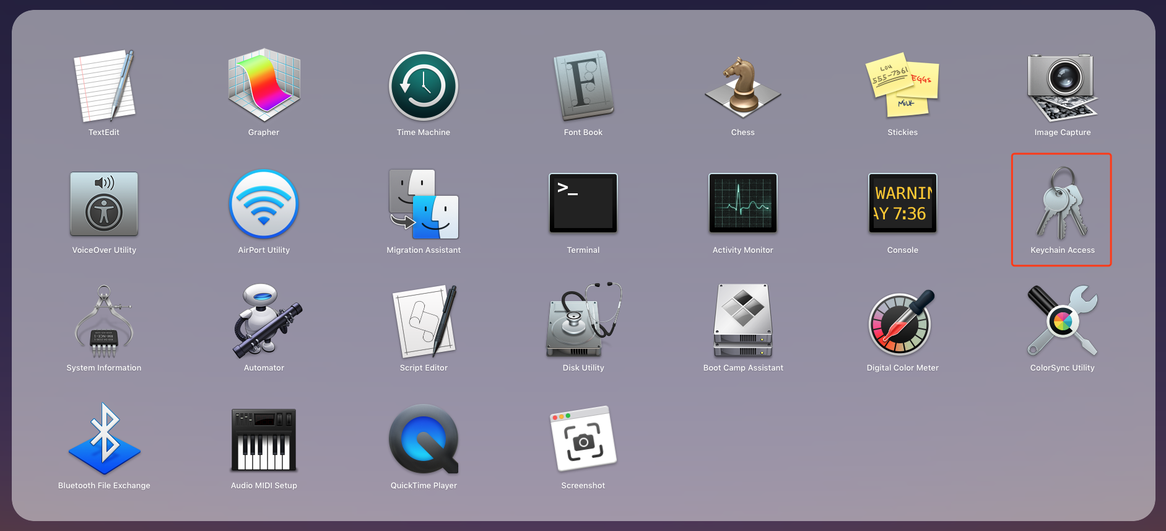This screenshot has width=1166, height=531.
Task: Click the "AirPort Utility" label
Action: point(264,250)
